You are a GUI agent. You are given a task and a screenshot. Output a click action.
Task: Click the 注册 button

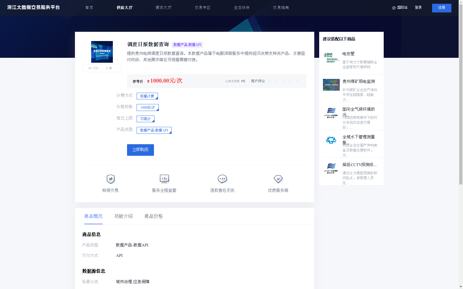tap(442, 8)
